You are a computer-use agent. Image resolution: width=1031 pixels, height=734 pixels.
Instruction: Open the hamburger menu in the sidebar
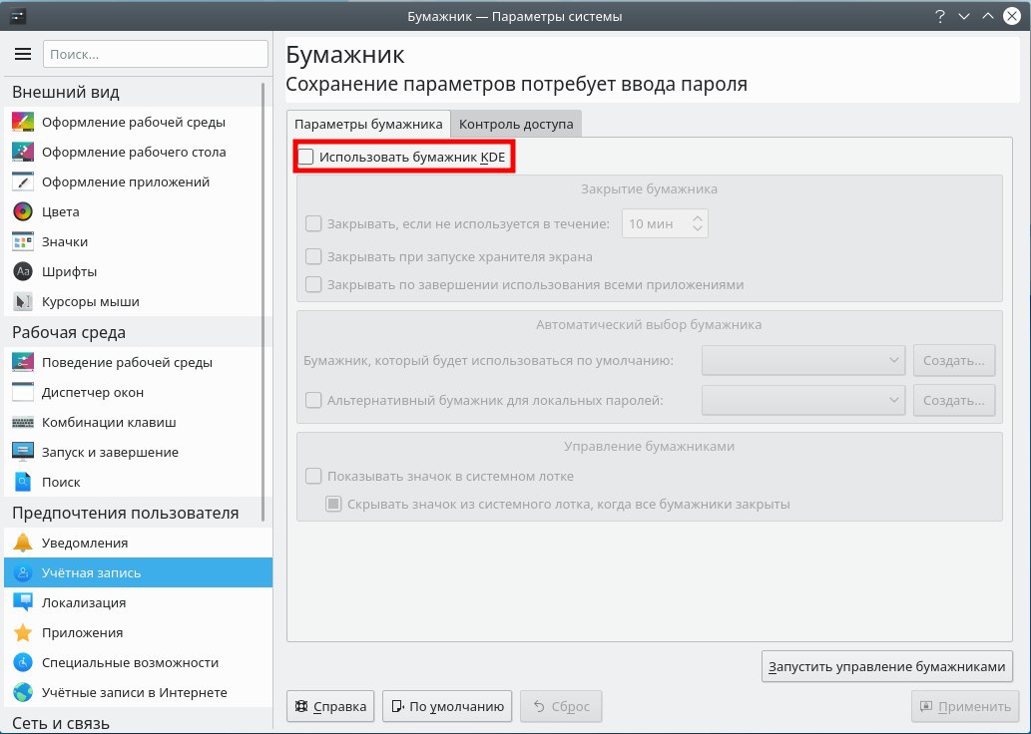click(x=23, y=54)
